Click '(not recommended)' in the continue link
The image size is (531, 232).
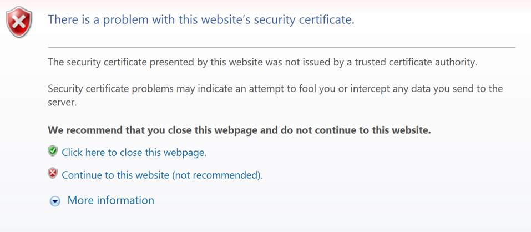(x=217, y=175)
